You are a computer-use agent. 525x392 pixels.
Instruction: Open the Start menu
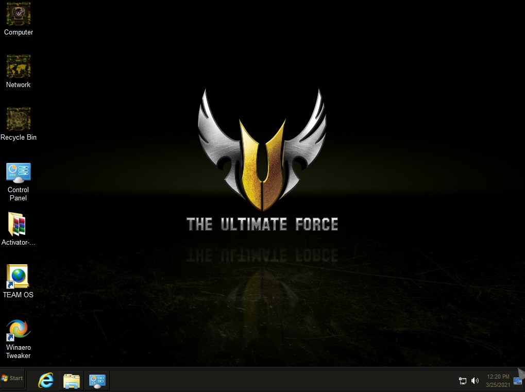click(12, 378)
